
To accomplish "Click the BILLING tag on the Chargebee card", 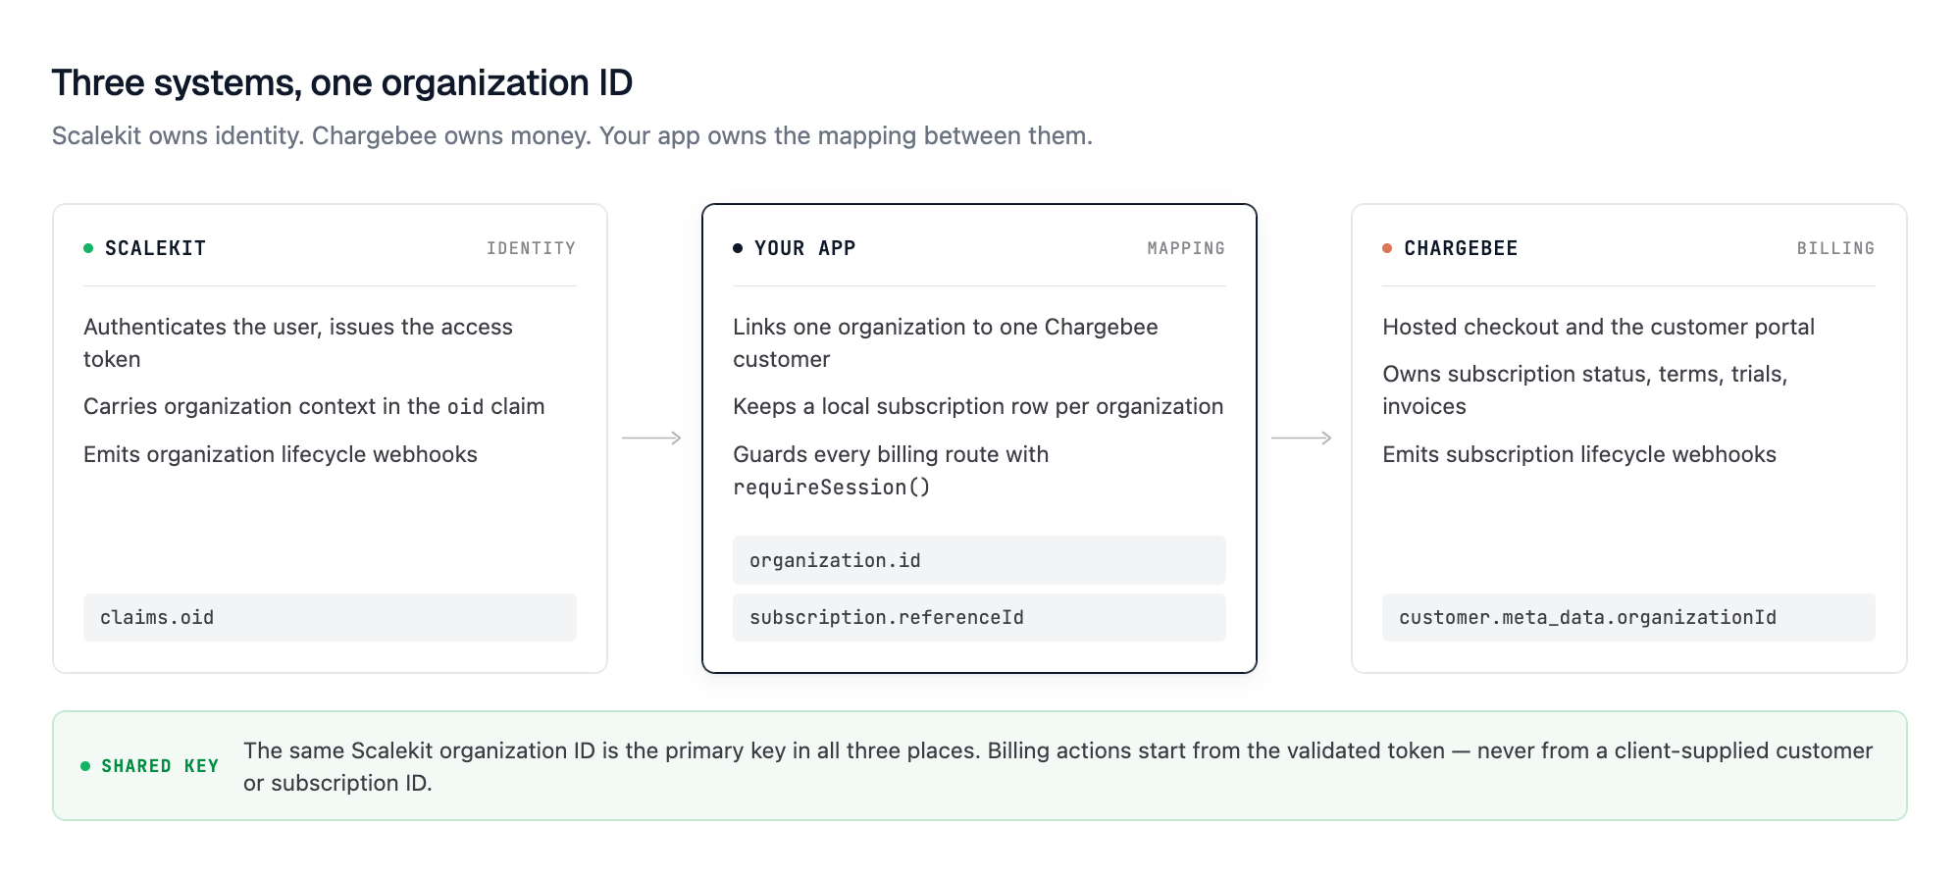I will [x=1835, y=248].
